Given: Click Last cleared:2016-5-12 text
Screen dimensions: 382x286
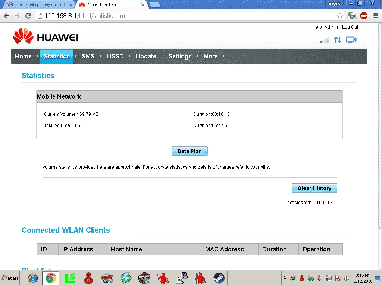Looking at the screenshot, I should point(309,203).
